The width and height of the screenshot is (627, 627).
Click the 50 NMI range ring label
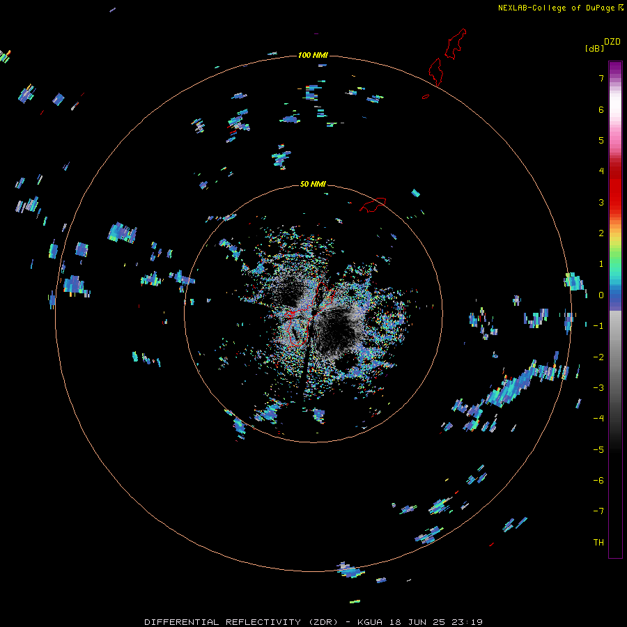pos(313,184)
